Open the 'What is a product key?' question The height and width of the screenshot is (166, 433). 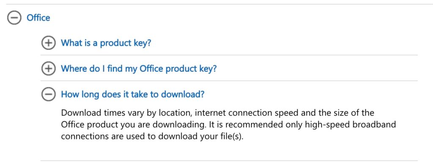(106, 43)
